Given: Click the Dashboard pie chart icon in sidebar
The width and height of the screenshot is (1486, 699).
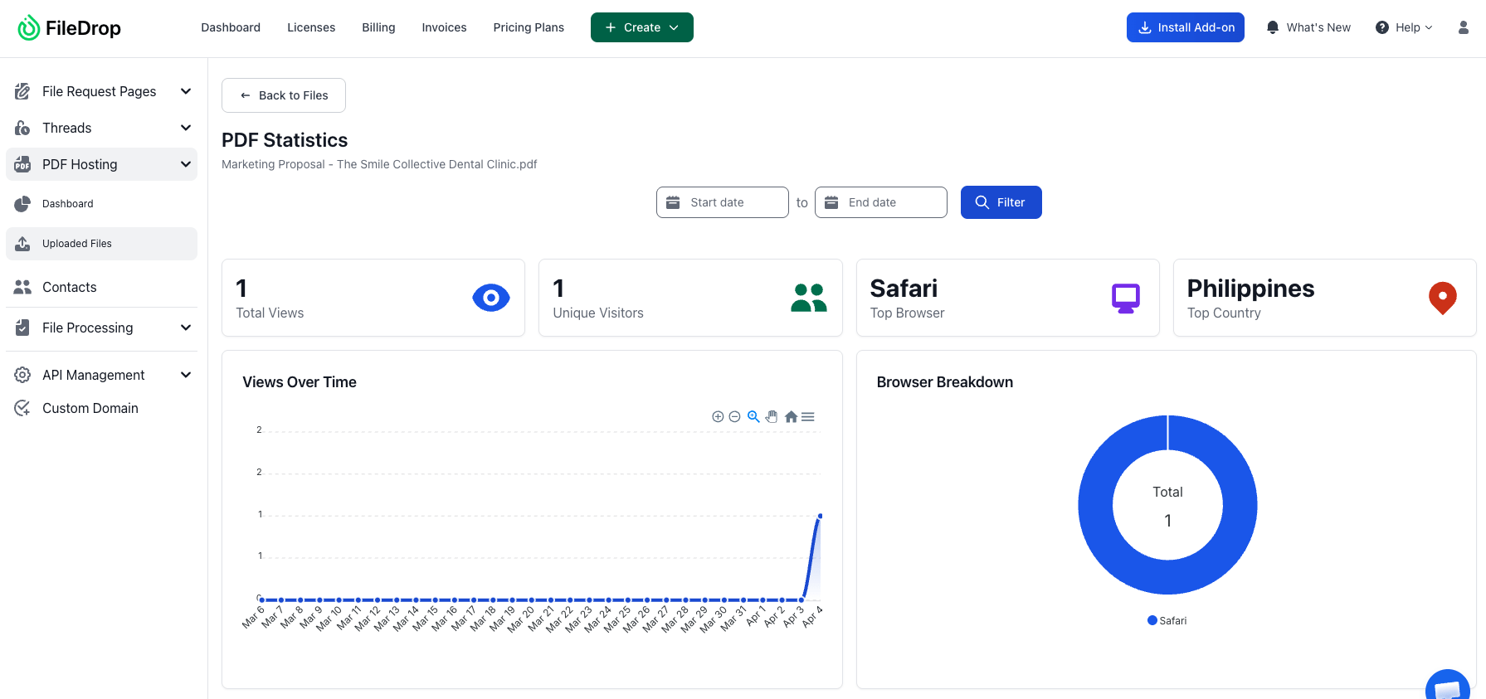Looking at the screenshot, I should click(22, 204).
